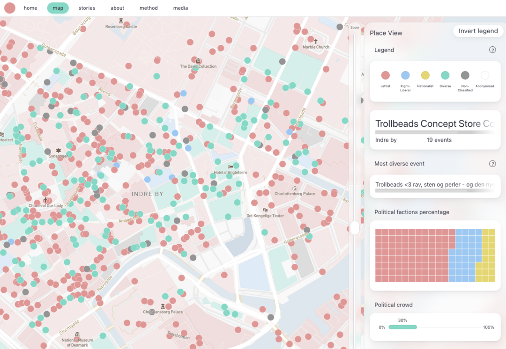Click the INDRE BY district label

click(x=147, y=194)
